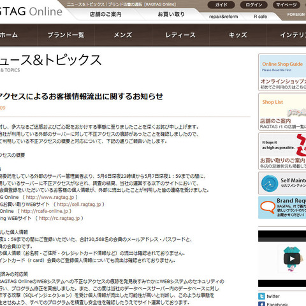Open the ガイド guide button
The width and height of the screenshot is (306, 306).
221,4
